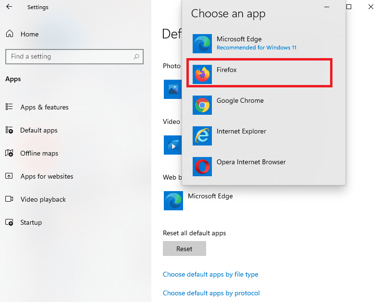Screen dimensions: 381x303
Task: Click the Find a setting search box
Action: 74,57
